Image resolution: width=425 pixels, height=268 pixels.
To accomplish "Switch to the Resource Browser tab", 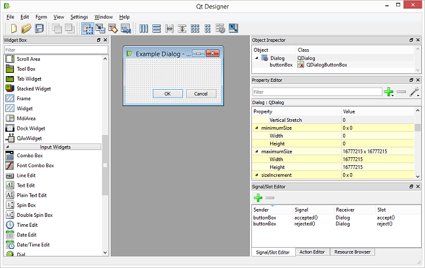I will coord(352,252).
